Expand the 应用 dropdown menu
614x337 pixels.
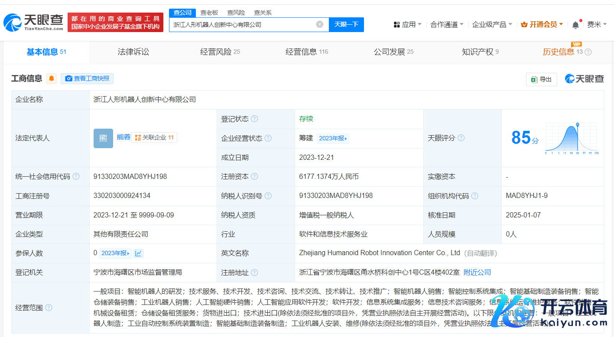pos(408,25)
